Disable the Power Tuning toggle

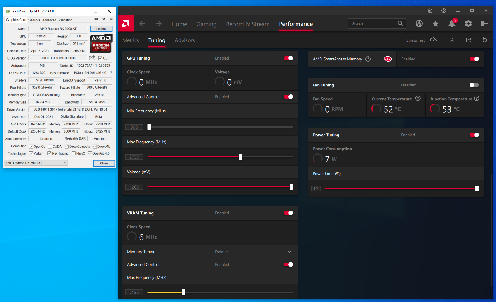pos(474,135)
